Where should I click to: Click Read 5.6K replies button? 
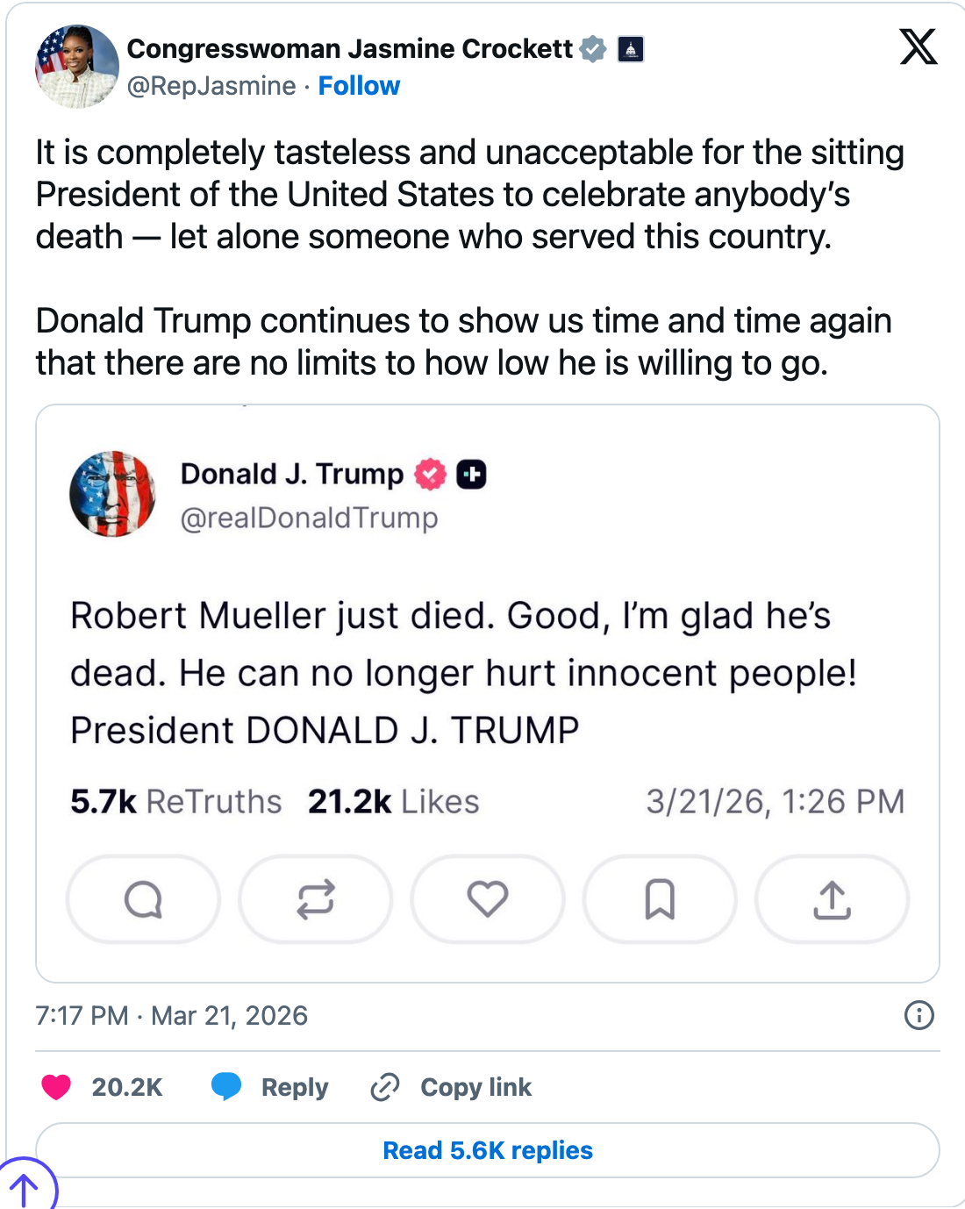click(487, 1150)
